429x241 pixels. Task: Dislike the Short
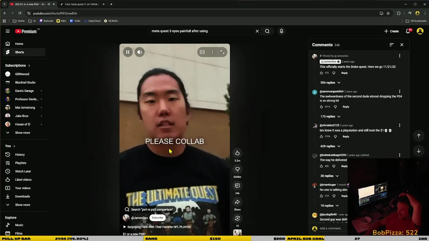point(237,169)
